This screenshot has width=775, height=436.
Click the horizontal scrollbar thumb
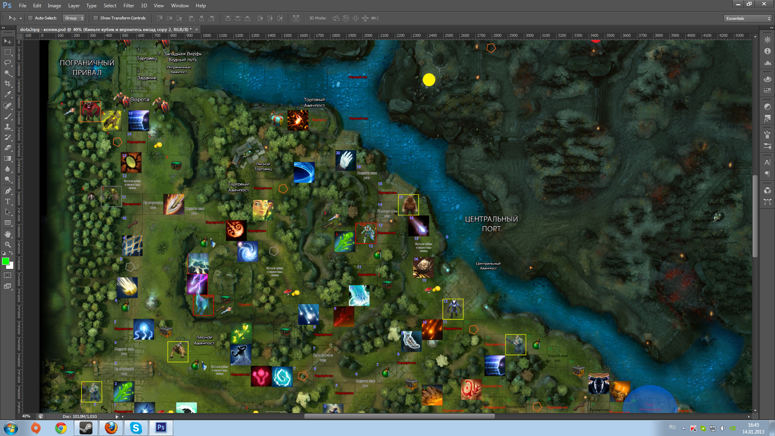click(399, 417)
